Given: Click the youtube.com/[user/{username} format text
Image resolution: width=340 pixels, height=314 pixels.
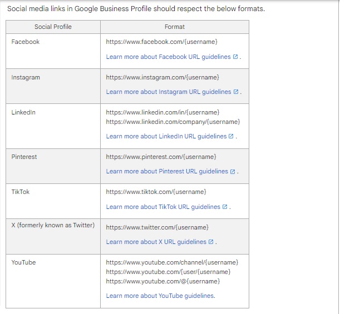Looking at the screenshot, I should [x=168, y=272].
